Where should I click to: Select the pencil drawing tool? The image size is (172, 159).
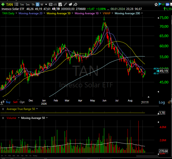tap(65, 4)
